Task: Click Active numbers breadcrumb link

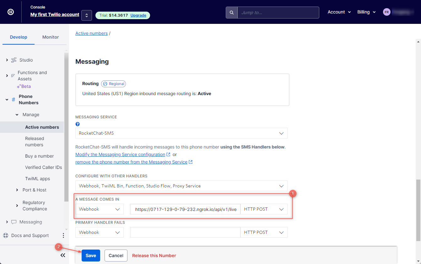Action: pyautogui.click(x=91, y=33)
